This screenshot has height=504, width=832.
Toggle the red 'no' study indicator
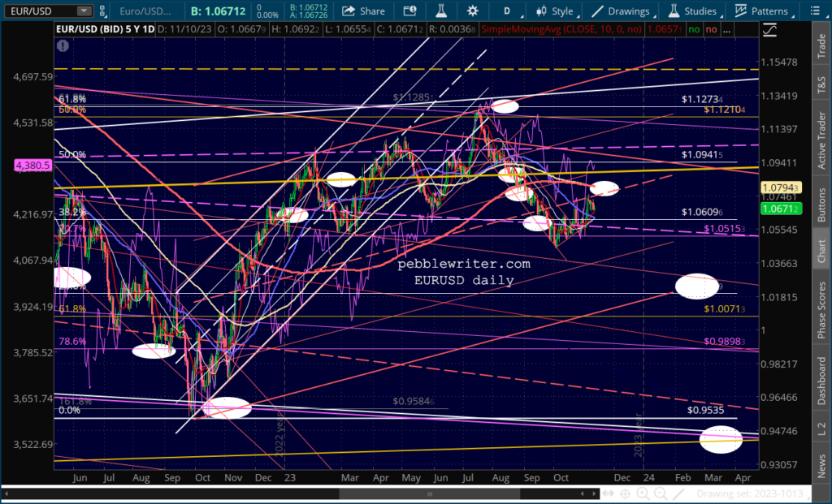pyautogui.click(x=711, y=29)
